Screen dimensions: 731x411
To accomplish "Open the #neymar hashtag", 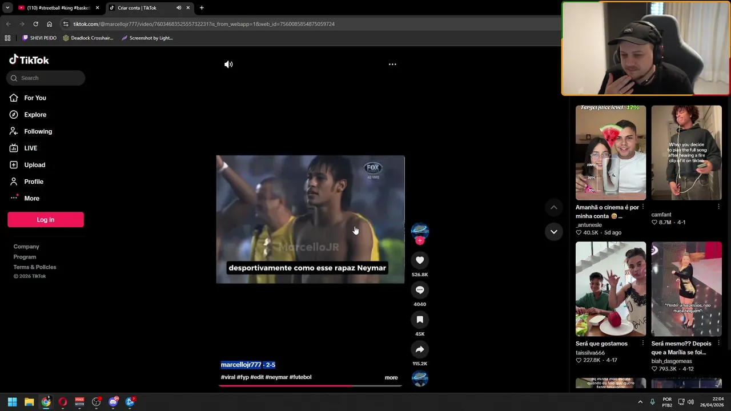I will (x=276, y=377).
